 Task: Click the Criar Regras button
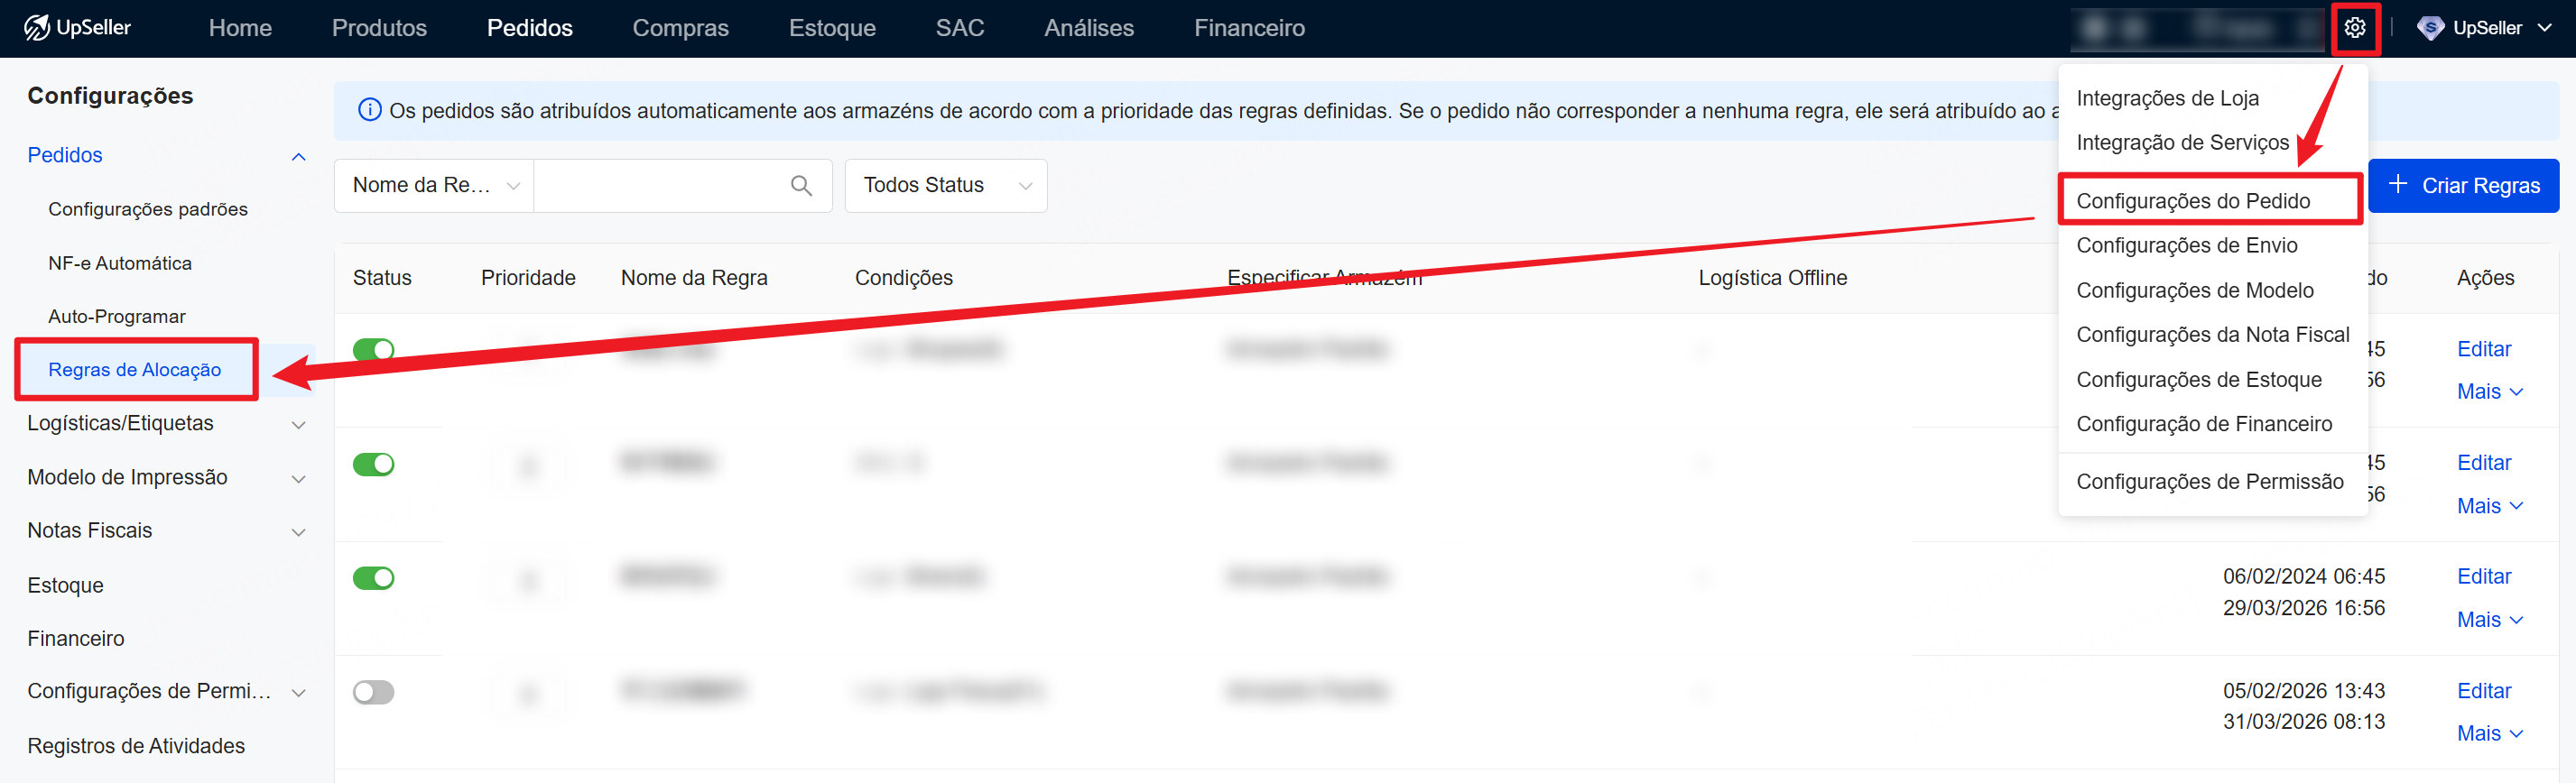(2463, 186)
